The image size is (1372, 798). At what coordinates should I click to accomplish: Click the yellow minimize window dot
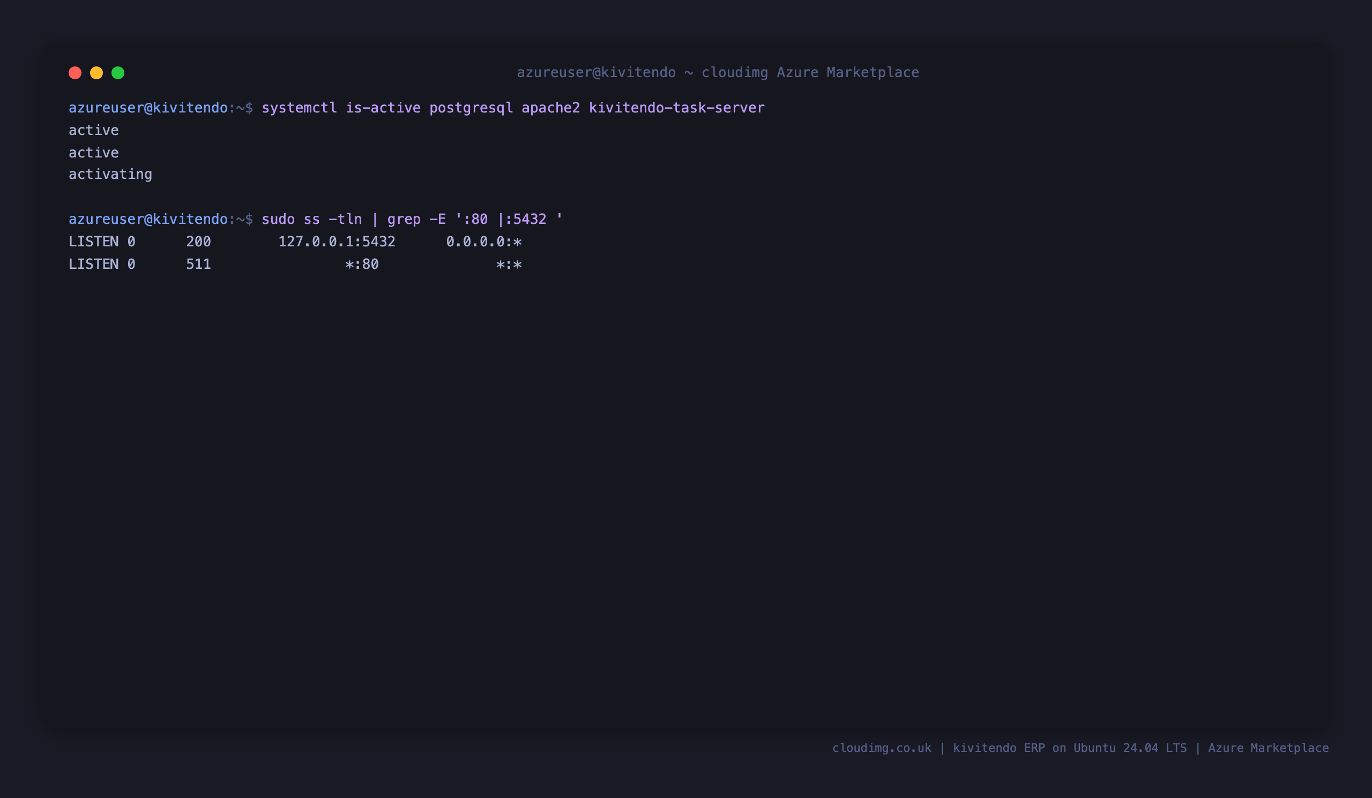[96, 73]
